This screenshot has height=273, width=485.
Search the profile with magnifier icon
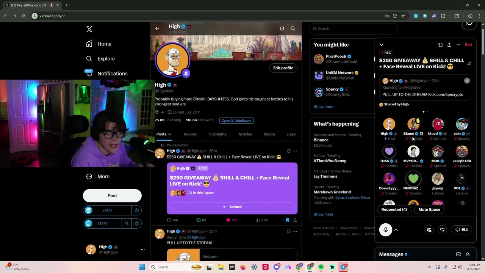click(293, 28)
